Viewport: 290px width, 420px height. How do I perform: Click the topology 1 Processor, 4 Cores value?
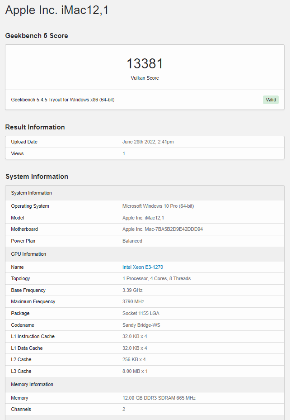(x=156, y=278)
